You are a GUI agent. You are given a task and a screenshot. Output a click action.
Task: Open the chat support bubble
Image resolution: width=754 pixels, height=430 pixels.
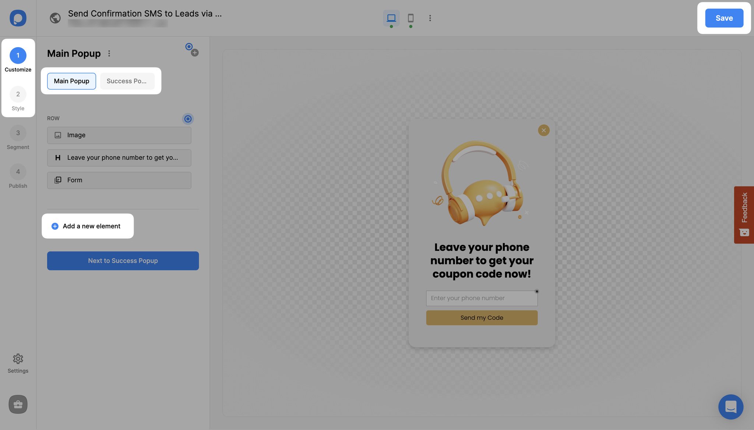point(730,407)
